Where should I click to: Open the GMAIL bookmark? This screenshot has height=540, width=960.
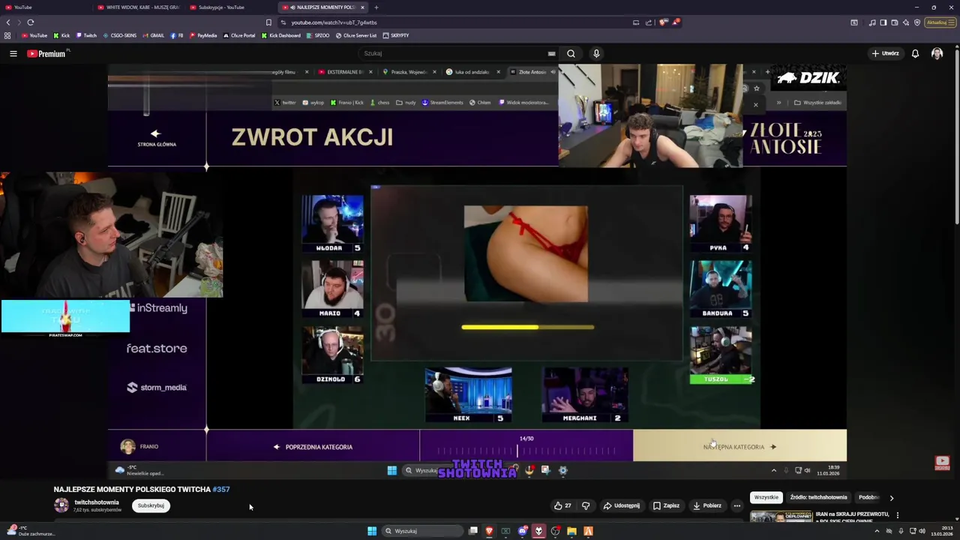click(154, 35)
